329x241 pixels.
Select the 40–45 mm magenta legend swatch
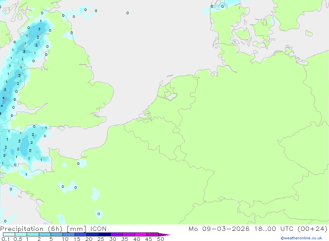(140, 234)
